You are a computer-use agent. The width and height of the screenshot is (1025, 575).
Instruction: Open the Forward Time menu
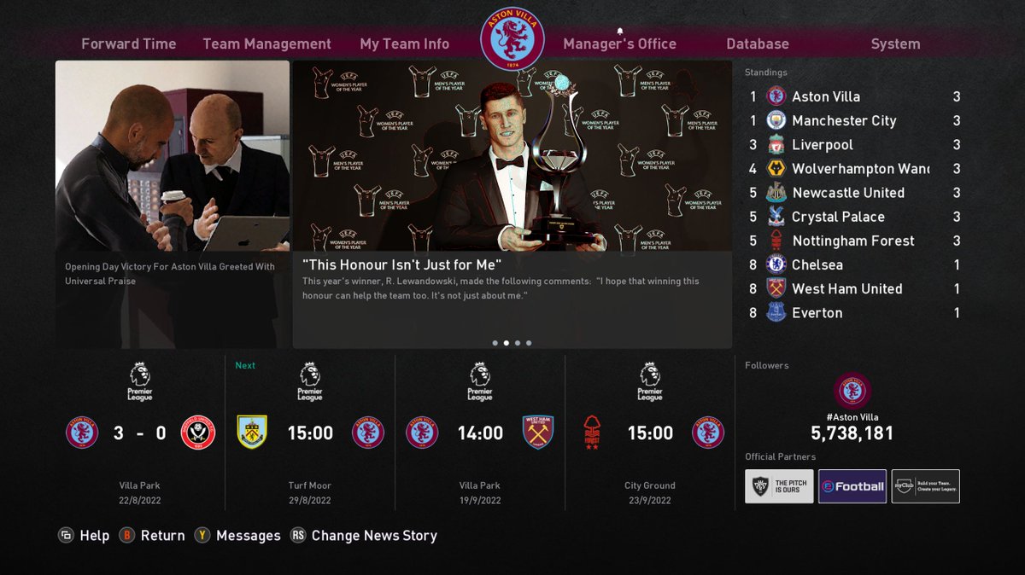tap(128, 44)
